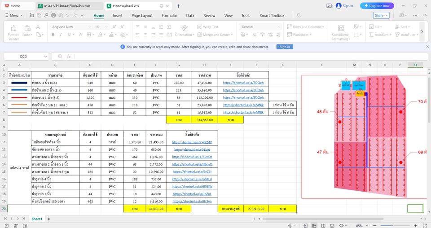
Task: Adjust the zoom slider
Action: (x=392, y=226)
